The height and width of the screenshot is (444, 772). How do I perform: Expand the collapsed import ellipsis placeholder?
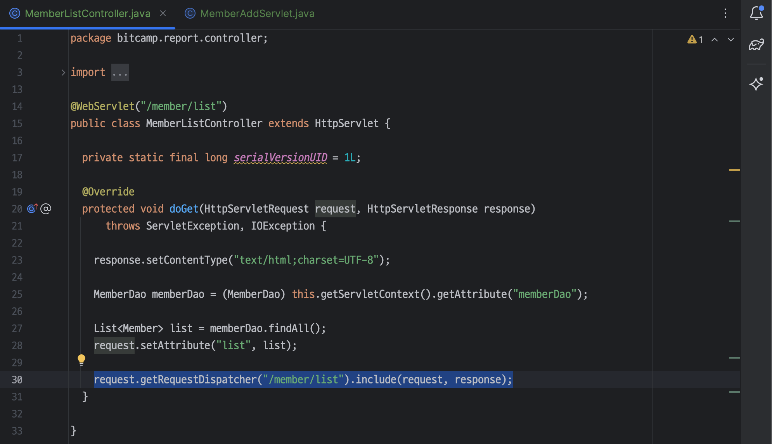pyautogui.click(x=120, y=73)
